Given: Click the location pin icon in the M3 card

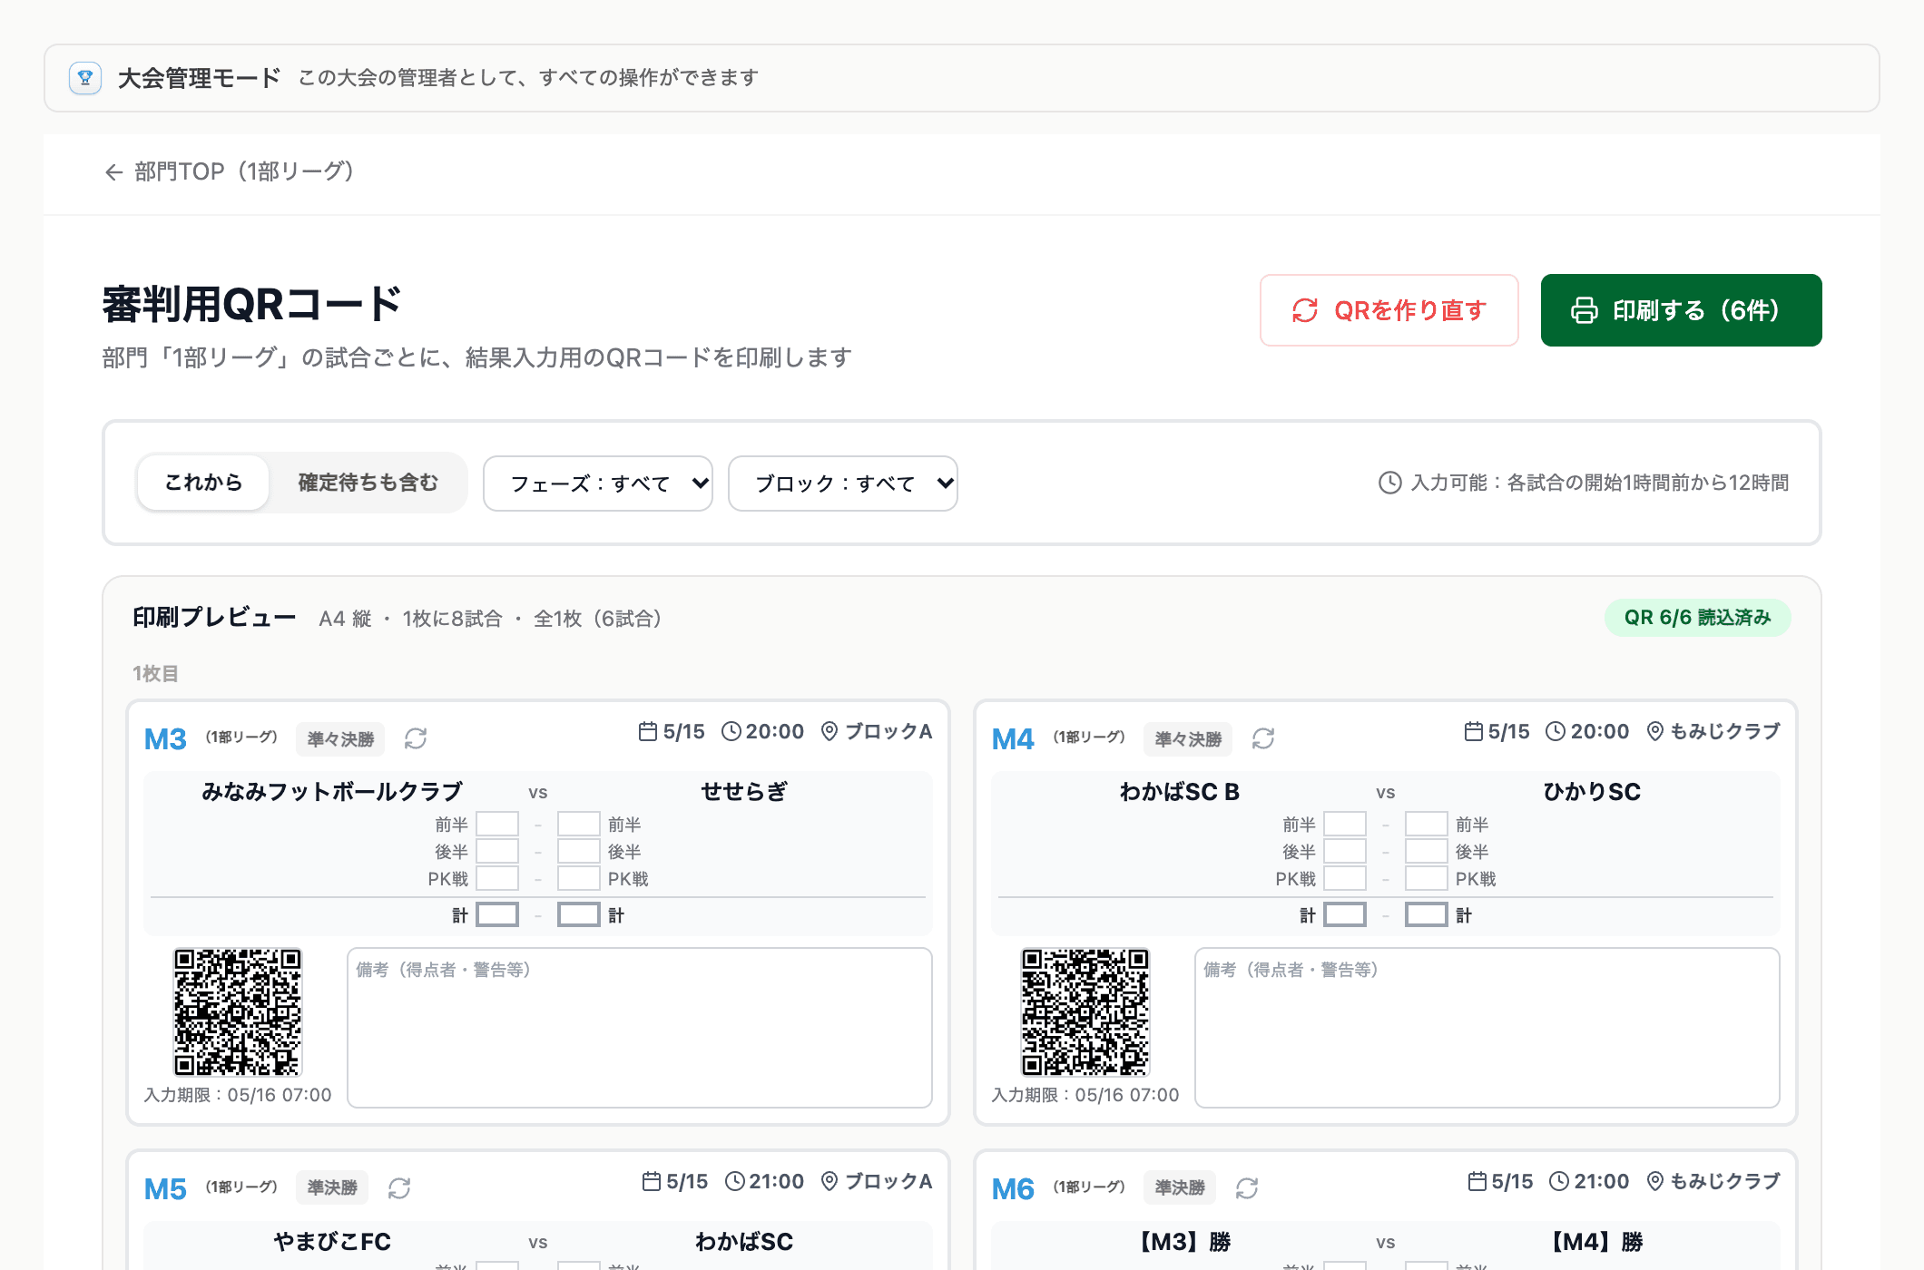Looking at the screenshot, I should click(829, 731).
